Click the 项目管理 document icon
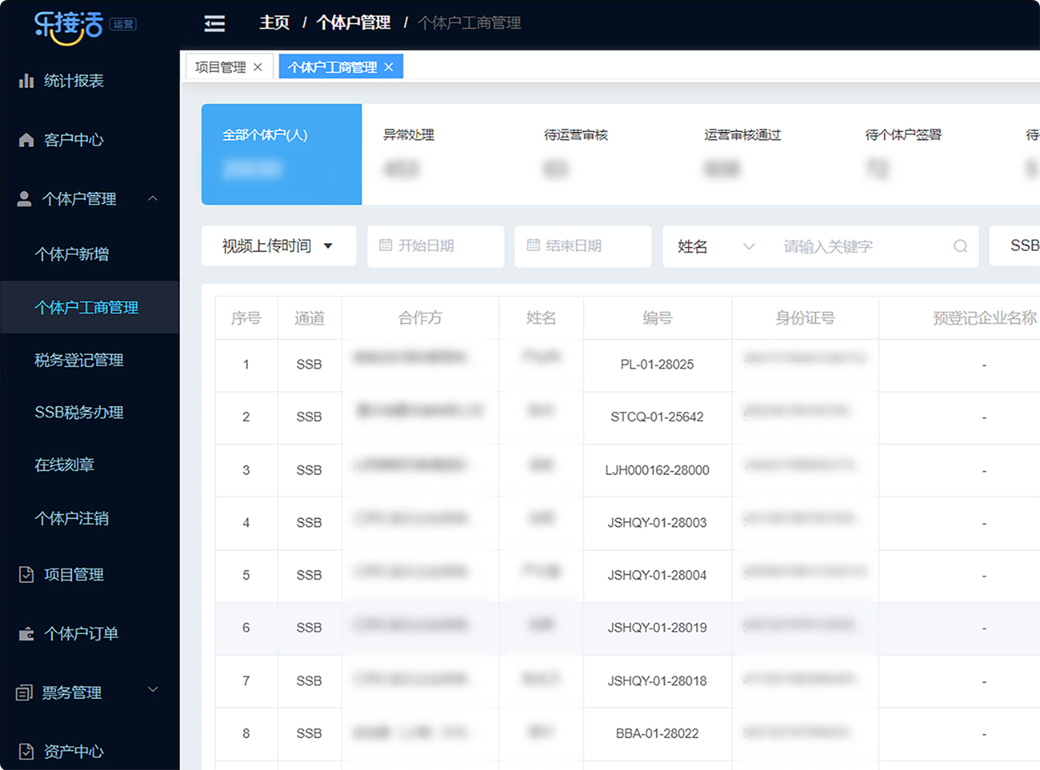The width and height of the screenshot is (1040, 770). 26,574
